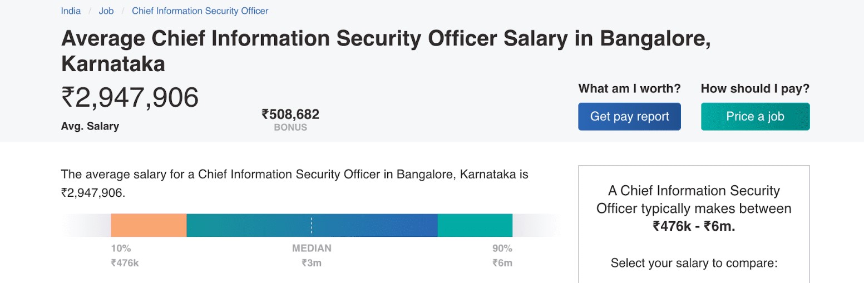This screenshot has height=283, width=864.
Task: Click the India breadcrumb link
Action: point(71,11)
